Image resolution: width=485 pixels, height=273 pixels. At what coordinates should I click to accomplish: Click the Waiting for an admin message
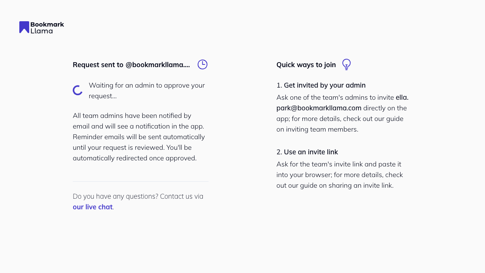point(147,91)
